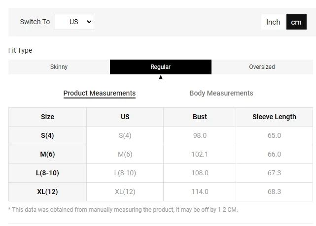Select the Skinny fit type

(59, 67)
